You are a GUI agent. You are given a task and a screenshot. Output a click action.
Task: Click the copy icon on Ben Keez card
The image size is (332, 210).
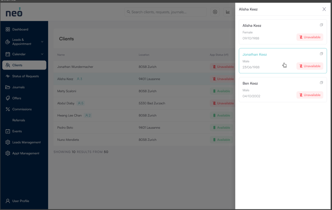pos(321,83)
